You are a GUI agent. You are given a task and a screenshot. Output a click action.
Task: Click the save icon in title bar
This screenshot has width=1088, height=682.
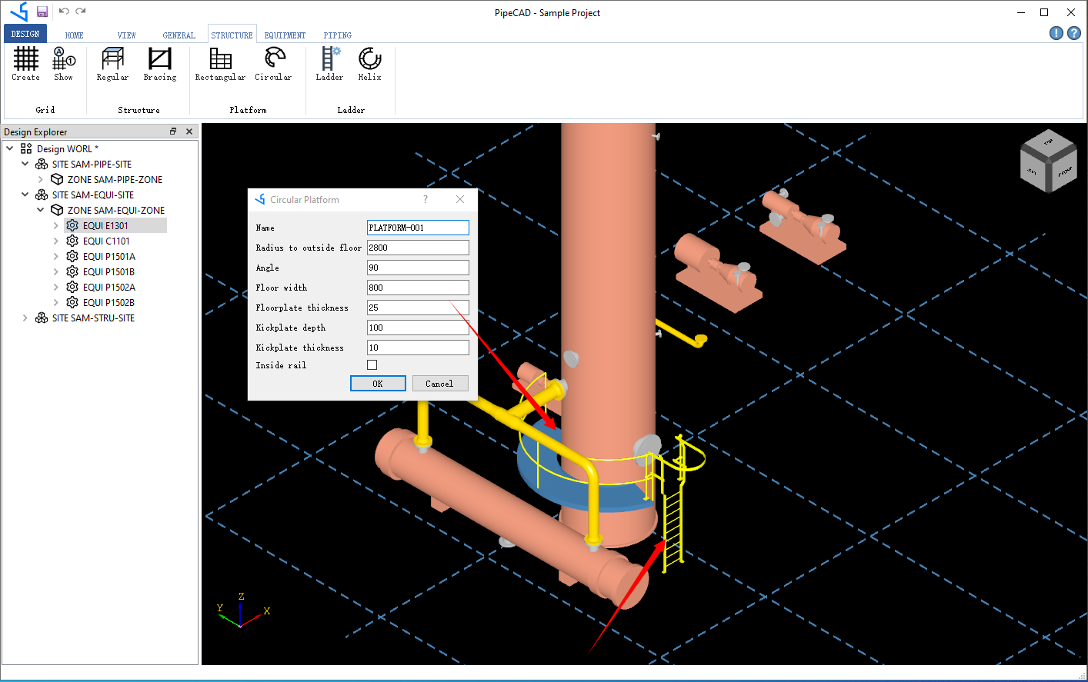click(42, 12)
